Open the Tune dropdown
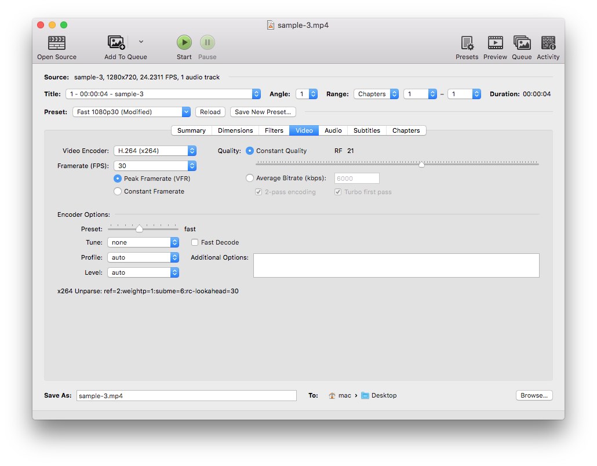The image size is (597, 466). pyautogui.click(x=143, y=242)
